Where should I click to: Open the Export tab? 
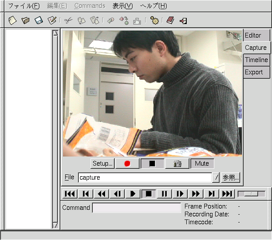coord(257,72)
